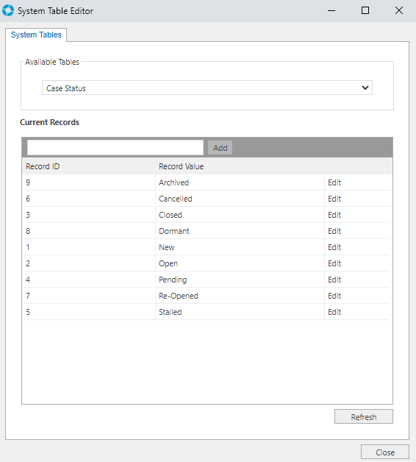416x462 pixels.
Task: Edit the Dormant record
Action: tap(334, 231)
